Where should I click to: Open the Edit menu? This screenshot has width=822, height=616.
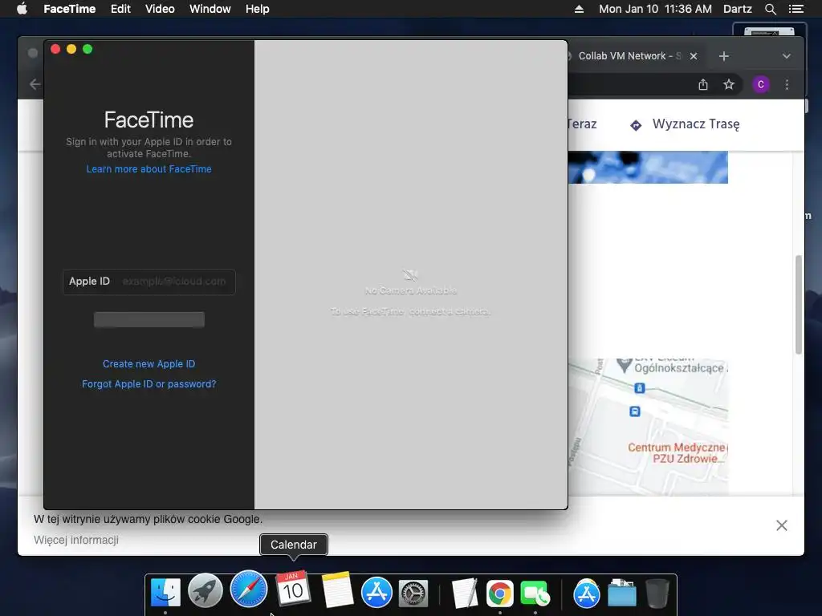click(x=120, y=9)
